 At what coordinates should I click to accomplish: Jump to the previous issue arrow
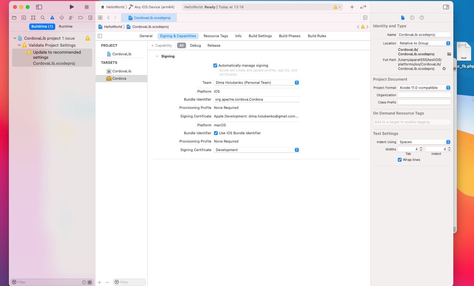click(x=358, y=27)
